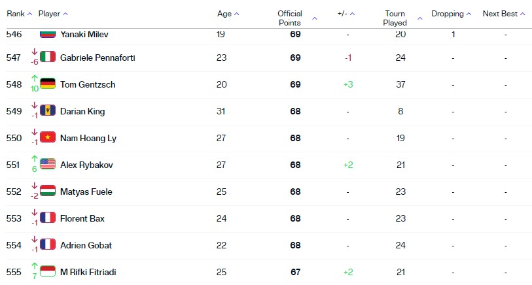Click the up arrow rank change for Alex Rybakov
The image size is (532, 285).
tap(34, 158)
